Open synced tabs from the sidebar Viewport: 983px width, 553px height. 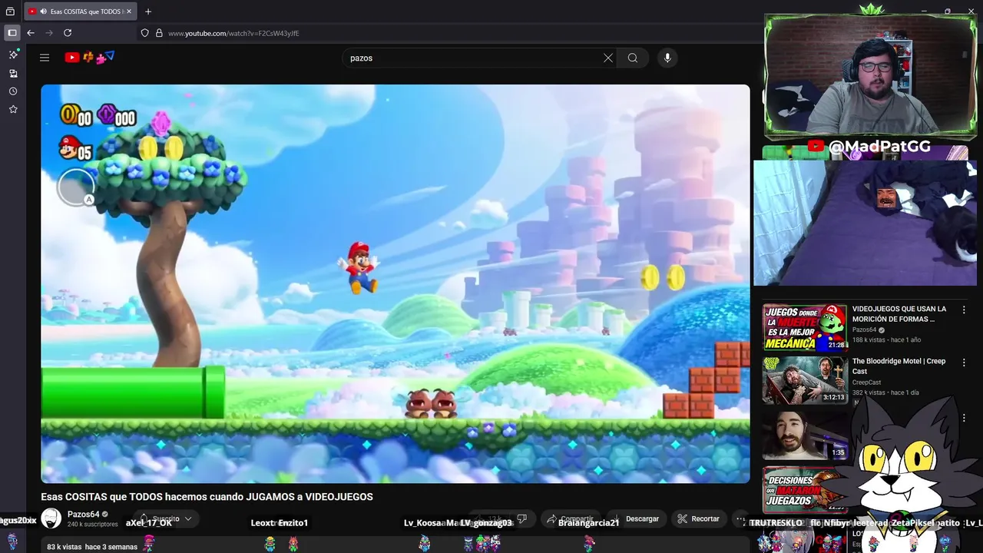click(x=13, y=73)
